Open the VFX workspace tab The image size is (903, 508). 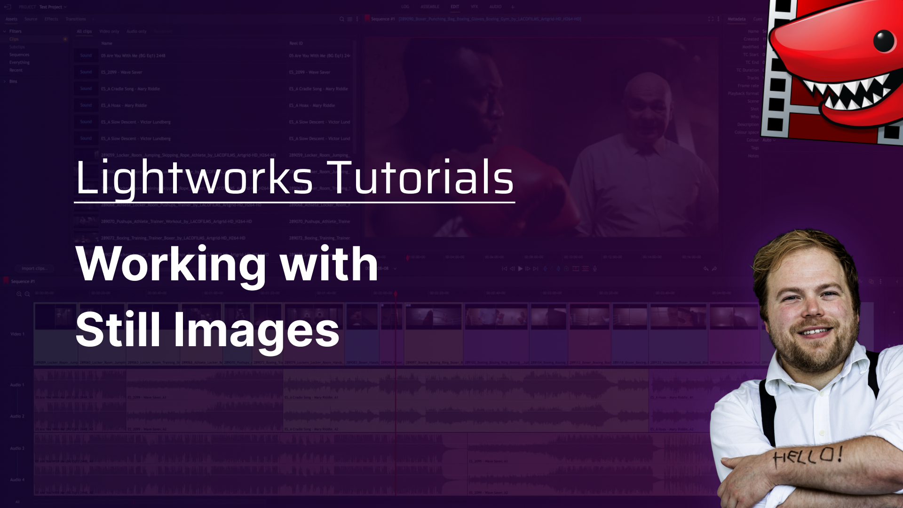click(474, 7)
